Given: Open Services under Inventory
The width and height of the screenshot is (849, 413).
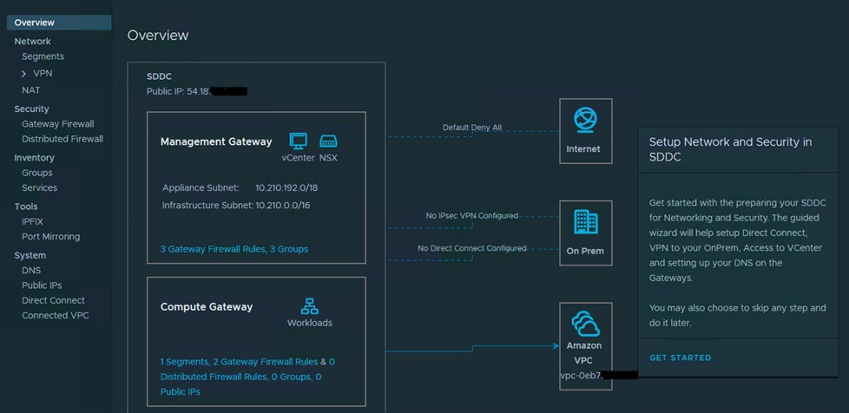Looking at the screenshot, I should (40, 187).
